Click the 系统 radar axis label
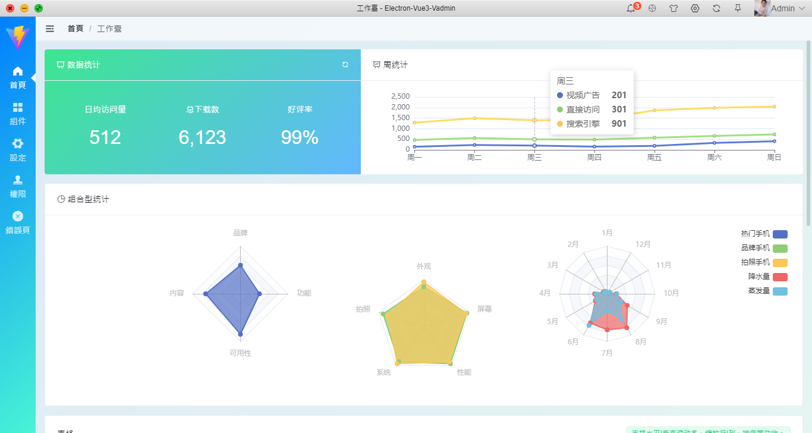The width and height of the screenshot is (812, 433). click(x=383, y=372)
